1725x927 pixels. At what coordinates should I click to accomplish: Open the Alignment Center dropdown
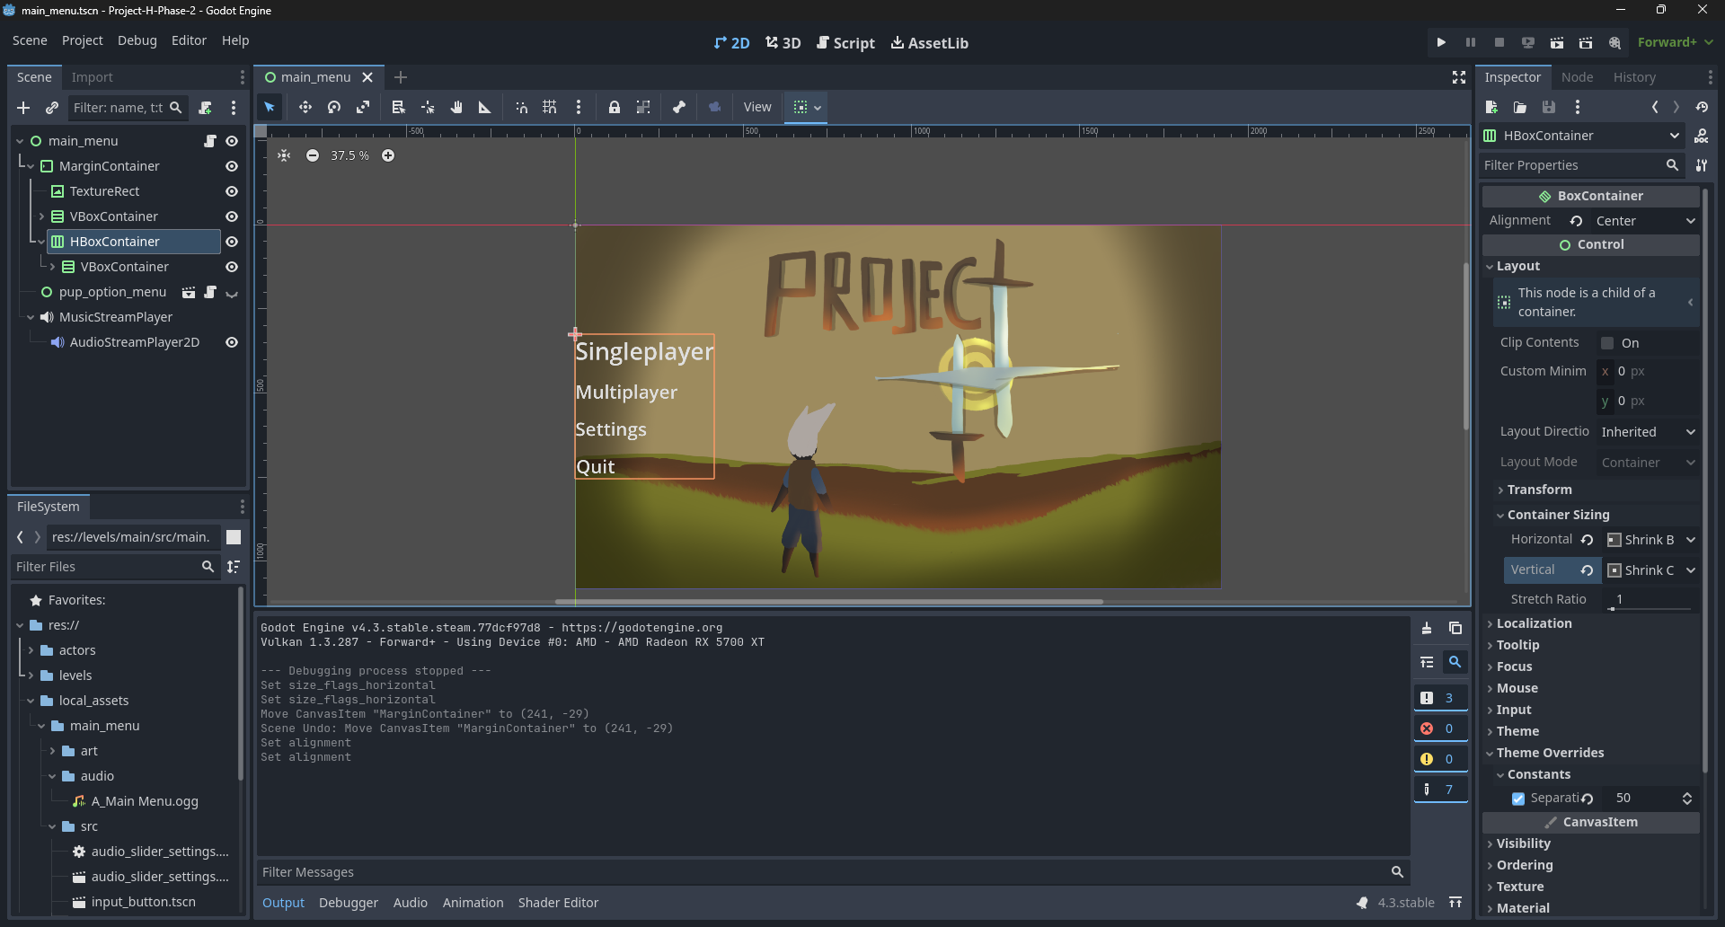pos(1646,221)
